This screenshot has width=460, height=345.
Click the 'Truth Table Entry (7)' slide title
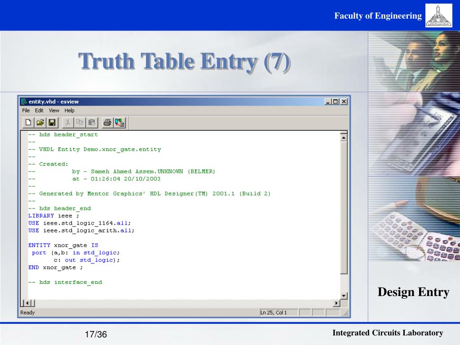tap(184, 61)
